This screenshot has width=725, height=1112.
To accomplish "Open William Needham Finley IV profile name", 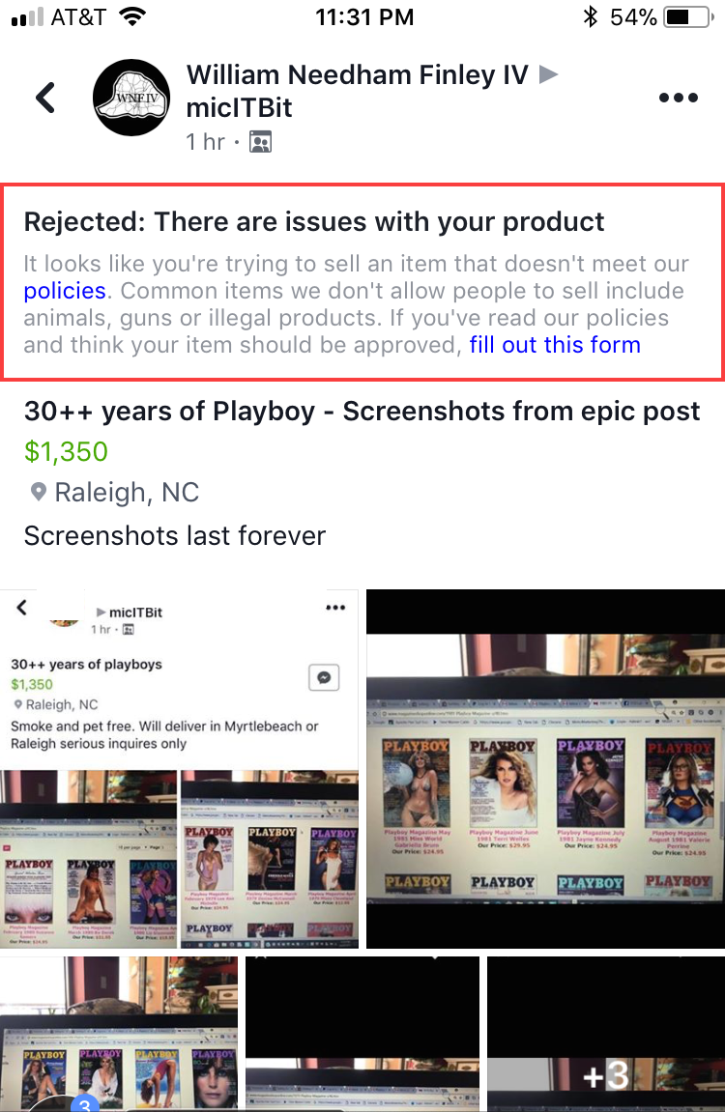I will (x=358, y=74).
